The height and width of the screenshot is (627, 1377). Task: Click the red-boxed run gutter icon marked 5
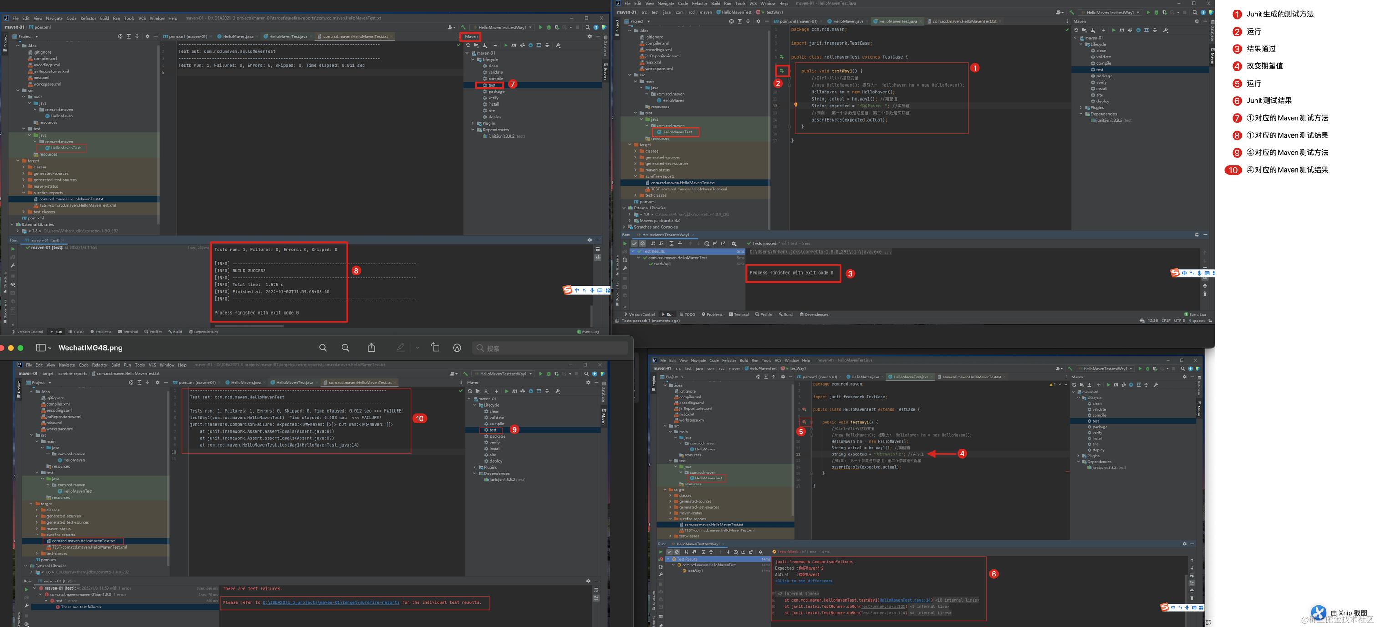point(804,422)
